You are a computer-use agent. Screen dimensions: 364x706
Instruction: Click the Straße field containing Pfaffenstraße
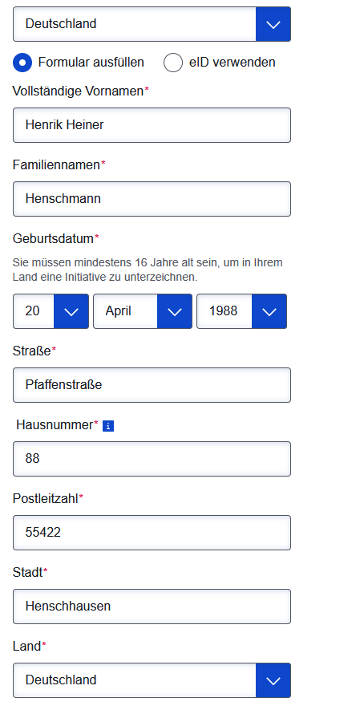152,385
